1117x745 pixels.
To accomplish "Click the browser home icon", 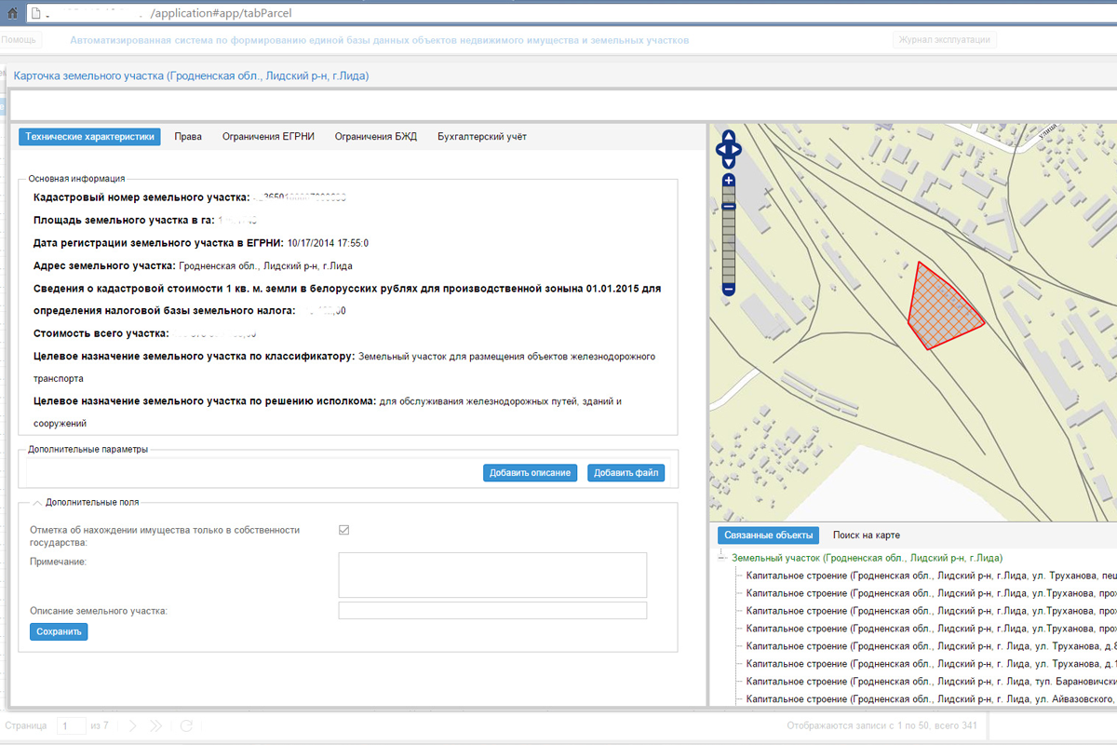I will click(13, 14).
